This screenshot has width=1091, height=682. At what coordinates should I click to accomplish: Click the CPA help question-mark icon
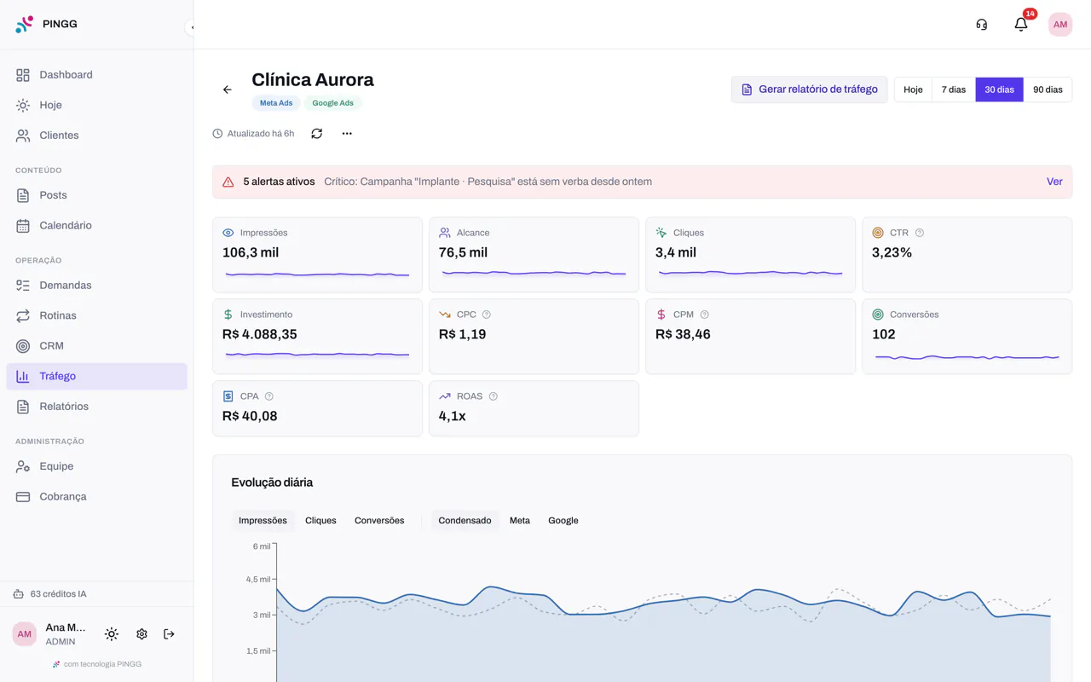[269, 396]
